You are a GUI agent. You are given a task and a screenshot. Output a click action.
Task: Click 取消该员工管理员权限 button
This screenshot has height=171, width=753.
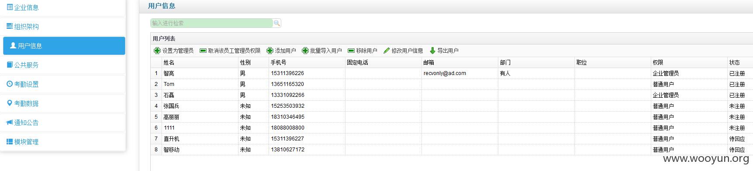pos(230,51)
